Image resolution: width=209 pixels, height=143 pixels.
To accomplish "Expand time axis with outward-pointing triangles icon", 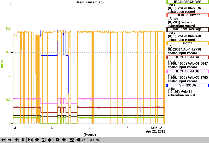I will click(x=37, y=140).
